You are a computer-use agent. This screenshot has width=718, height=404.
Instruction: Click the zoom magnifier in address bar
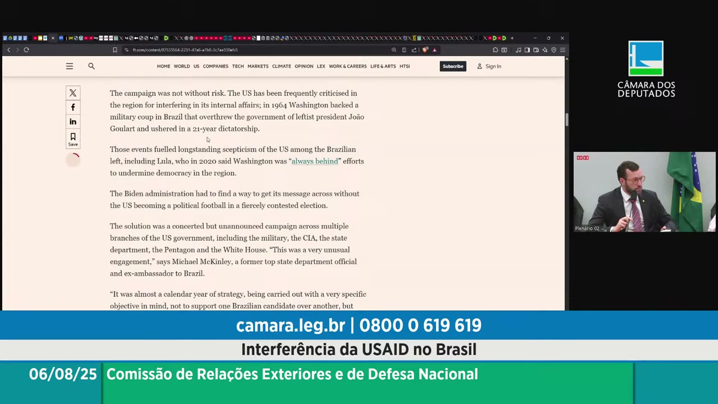(394, 50)
